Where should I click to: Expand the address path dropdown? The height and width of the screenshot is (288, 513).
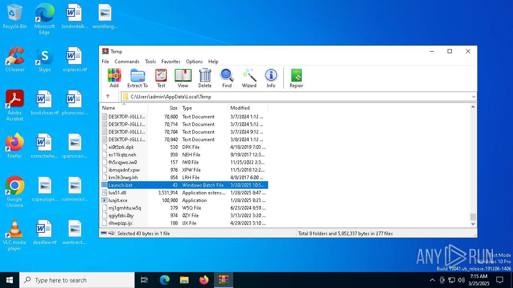(473, 96)
